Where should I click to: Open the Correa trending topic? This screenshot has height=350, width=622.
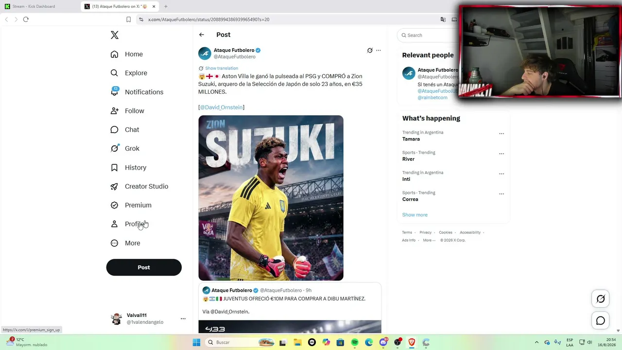(410, 199)
